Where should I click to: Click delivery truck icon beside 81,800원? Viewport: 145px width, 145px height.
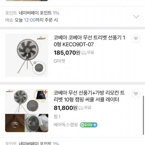pos(81,108)
